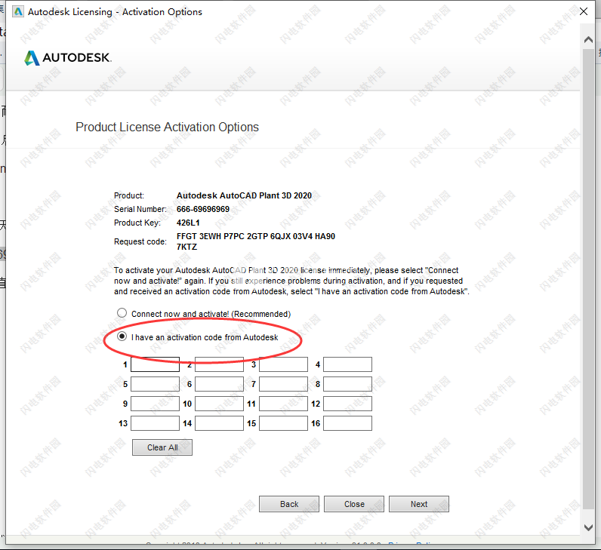Screen dimensions: 601x550
Task: Click activation code field 5
Action: (x=156, y=384)
